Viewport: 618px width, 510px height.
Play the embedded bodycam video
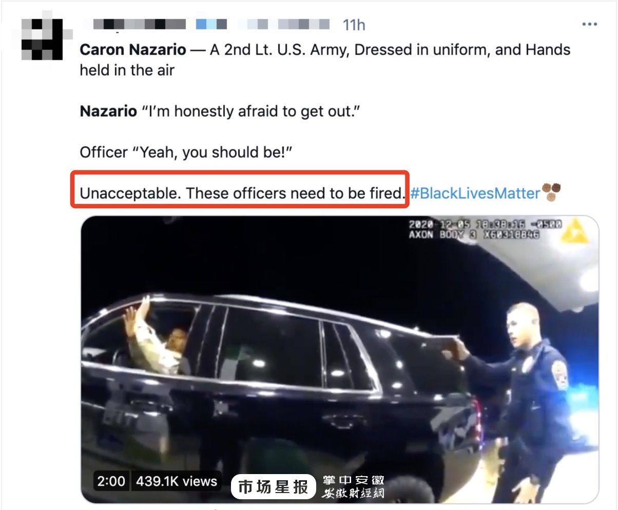click(x=340, y=359)
